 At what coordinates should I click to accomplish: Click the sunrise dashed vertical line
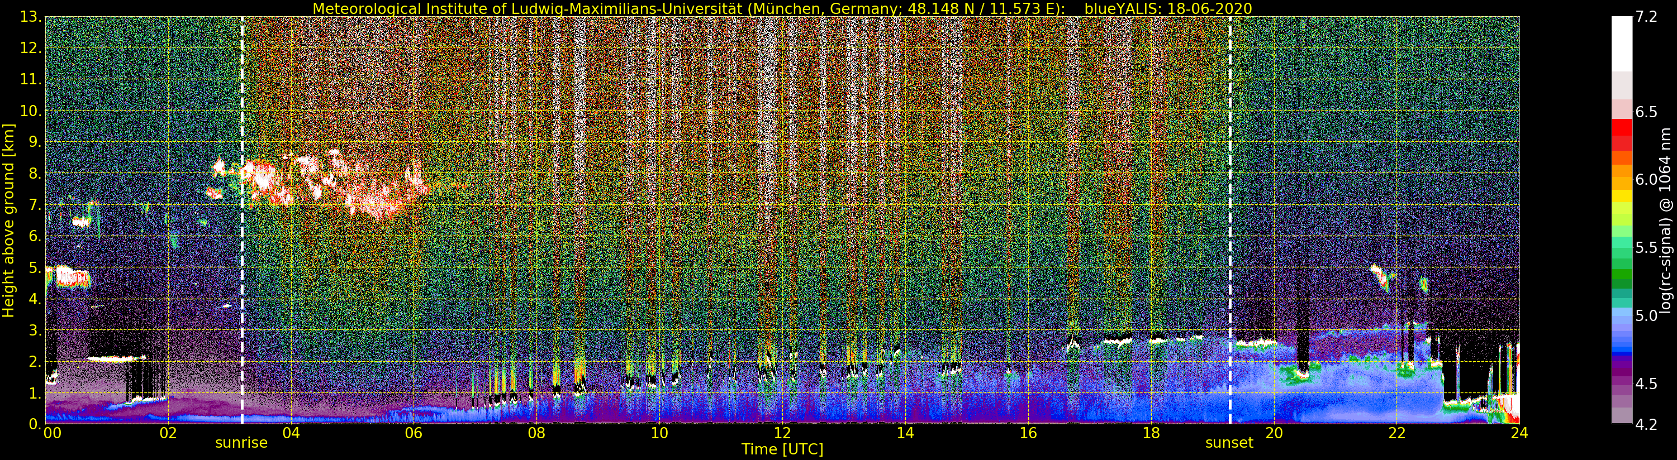pyautogui.click(x=242, y=221)
